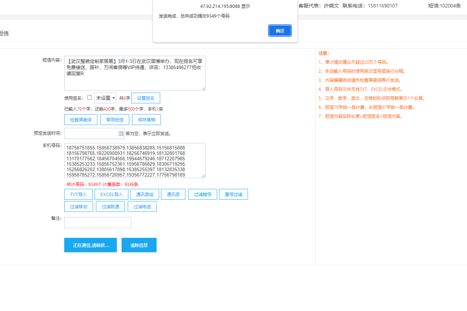Click the 预定发送时间 input field

click(x=91, y=133)
